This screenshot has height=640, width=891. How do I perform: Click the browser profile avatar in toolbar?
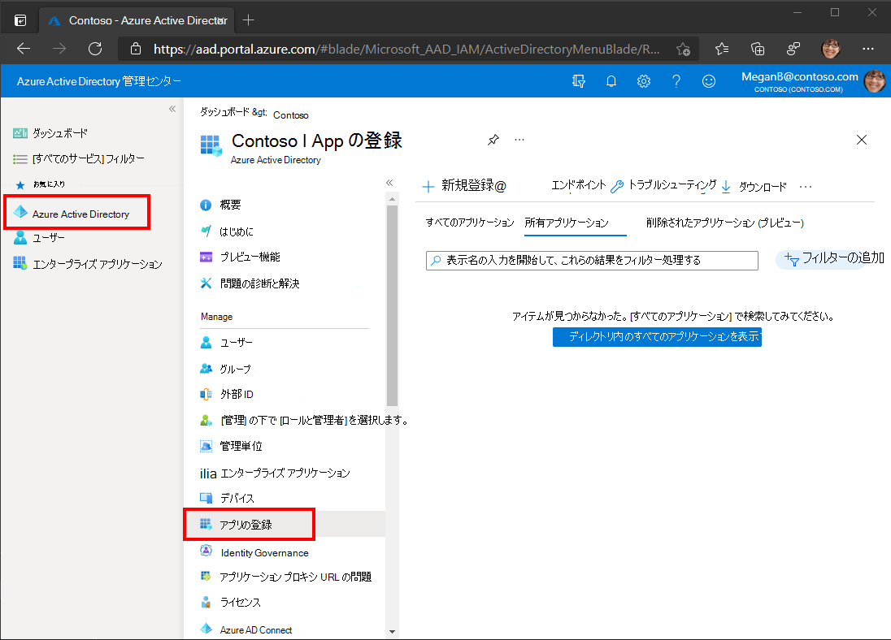[x=831, y=50]
